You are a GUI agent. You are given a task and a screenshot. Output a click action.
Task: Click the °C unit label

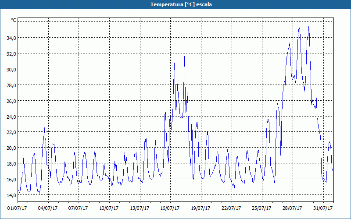(x=14, y=20)
